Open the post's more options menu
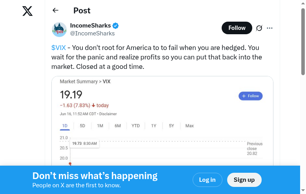 (270, 28)
